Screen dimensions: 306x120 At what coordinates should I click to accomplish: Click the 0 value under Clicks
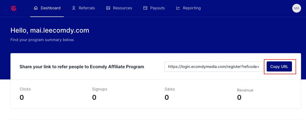(22, 97)
